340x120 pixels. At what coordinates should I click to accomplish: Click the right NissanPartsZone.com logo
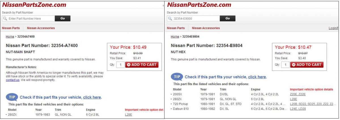tap(199, 5)
